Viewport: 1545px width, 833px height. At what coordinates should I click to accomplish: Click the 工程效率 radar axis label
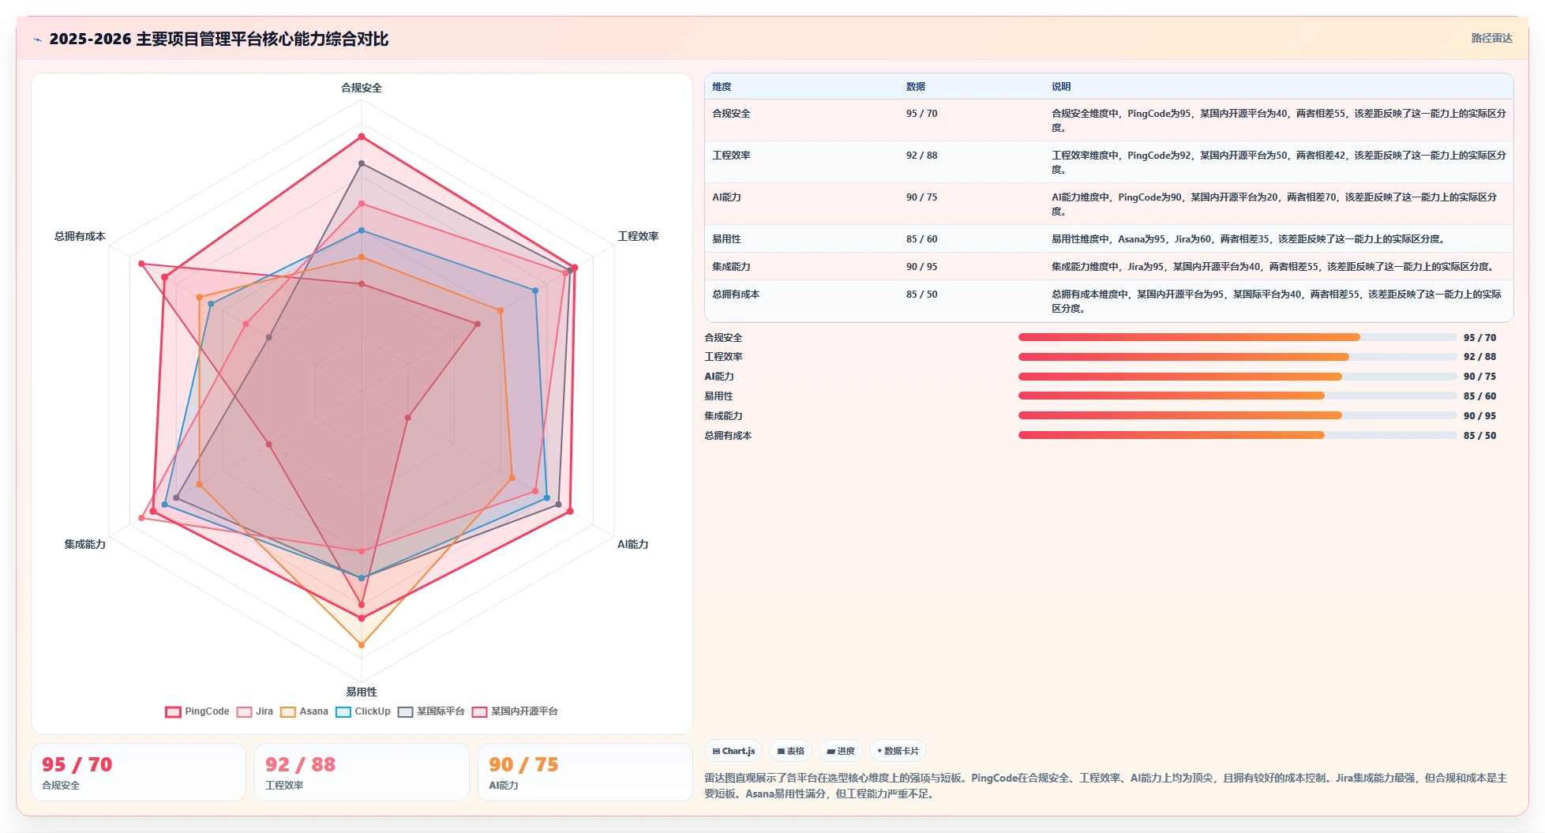pos(638,236)
